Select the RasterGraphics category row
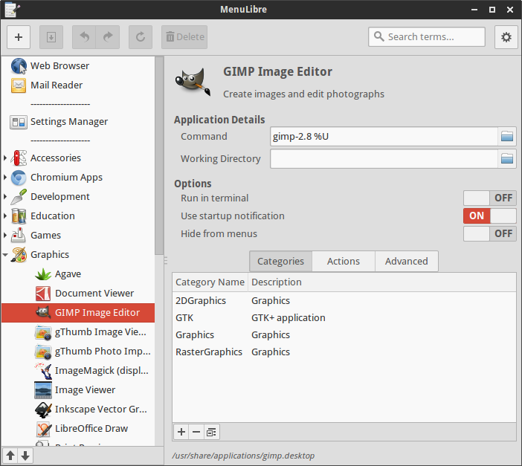Image resolution: width=522 pixels, height=466 pixels. click(x=344, y=352)
